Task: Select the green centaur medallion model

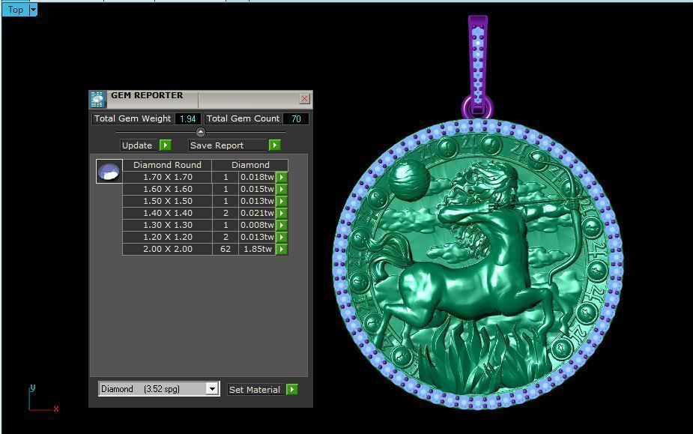Action: (478, 264)
